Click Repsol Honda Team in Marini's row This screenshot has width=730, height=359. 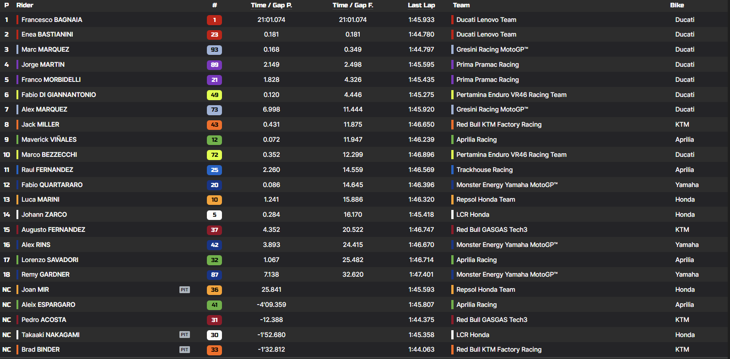[x=486, y=199]
